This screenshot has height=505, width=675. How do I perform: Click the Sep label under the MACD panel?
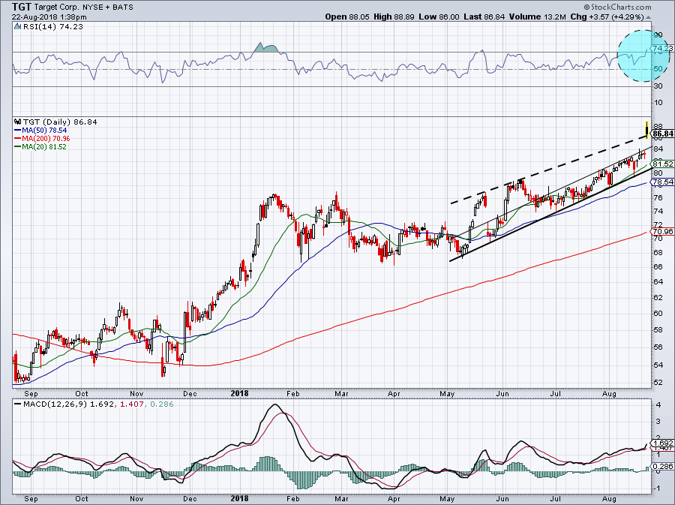click(31, 499)
